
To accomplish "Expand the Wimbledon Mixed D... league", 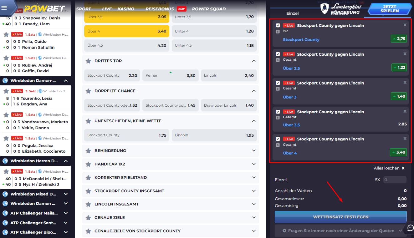I will click(x=66, y=194).
